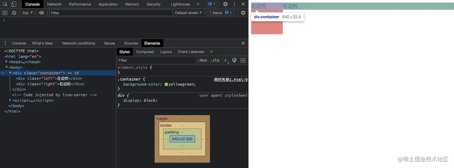Open source link 两栏布局1.html:9
454x168 pixels.
pyautogui.click(x=231, y=80)
